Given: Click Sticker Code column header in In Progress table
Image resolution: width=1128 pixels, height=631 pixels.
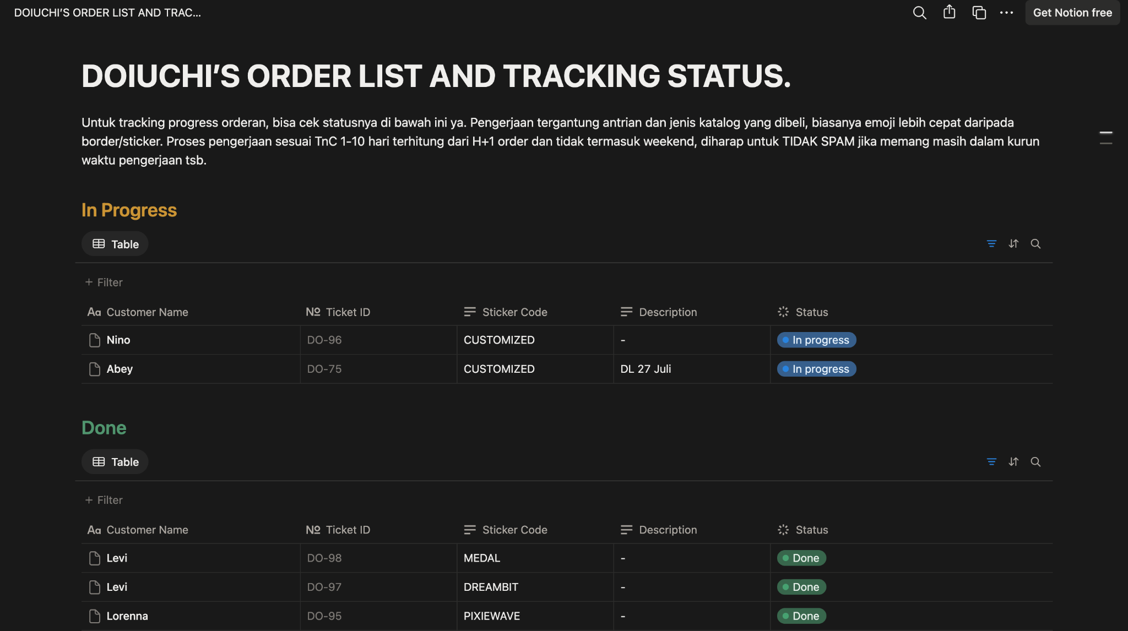Looking at the screenshot, I should coord(535,312).
